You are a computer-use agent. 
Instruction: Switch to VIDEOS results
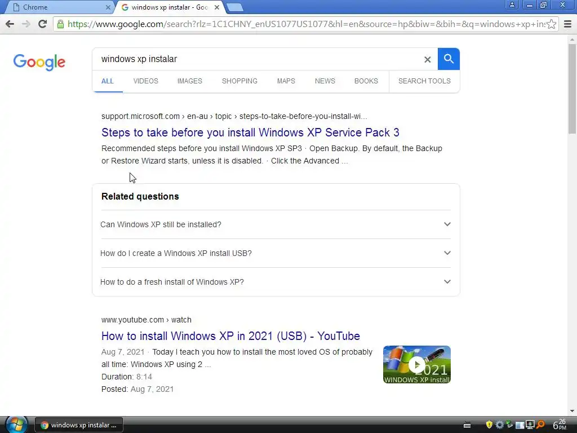(x=146, y=81)
